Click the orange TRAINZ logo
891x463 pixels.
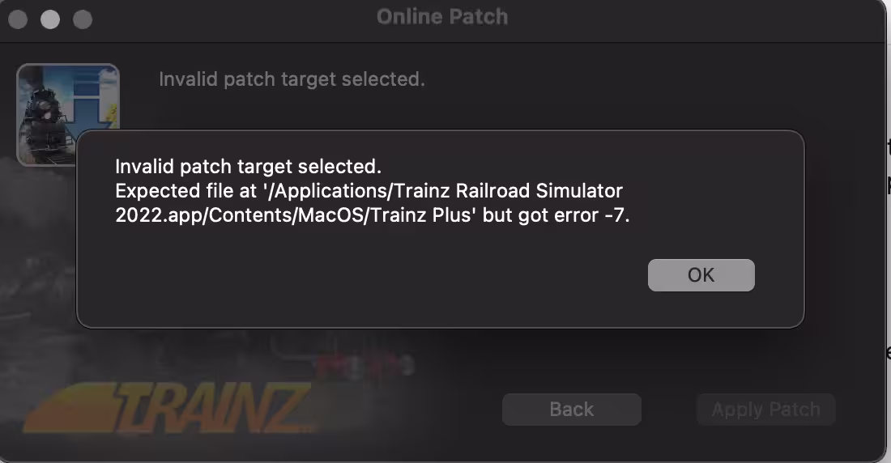click(x=168, y=407)
